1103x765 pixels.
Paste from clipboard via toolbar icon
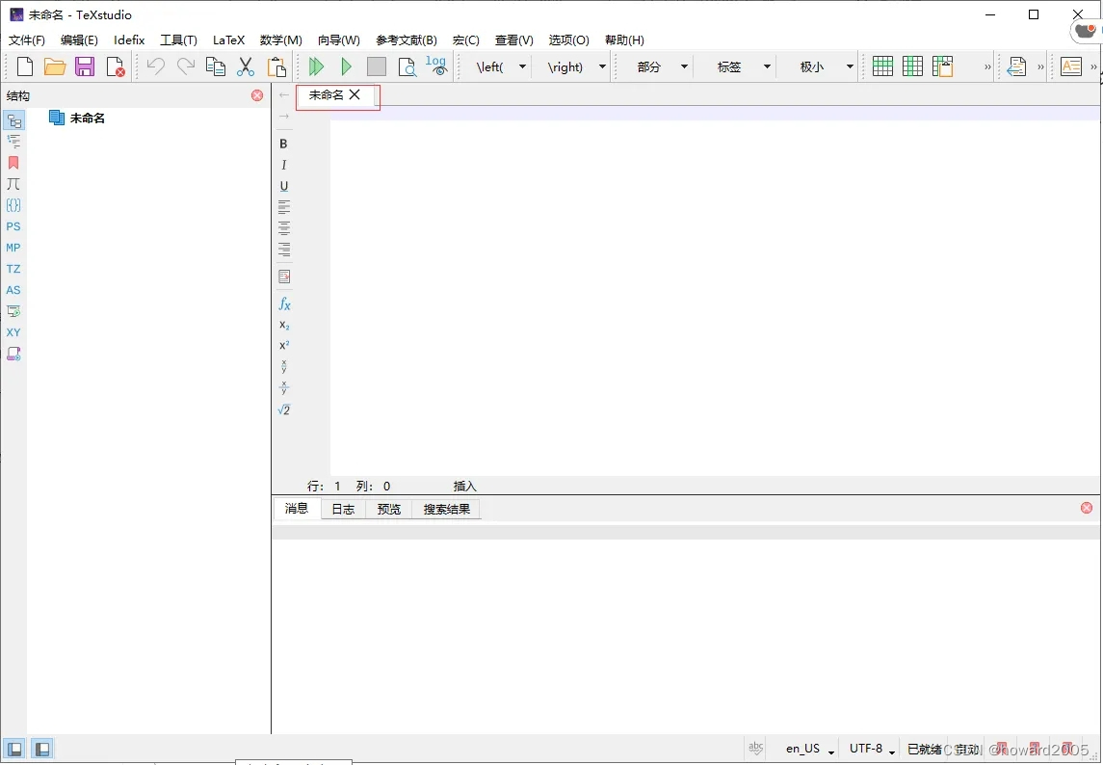(276, 66)
